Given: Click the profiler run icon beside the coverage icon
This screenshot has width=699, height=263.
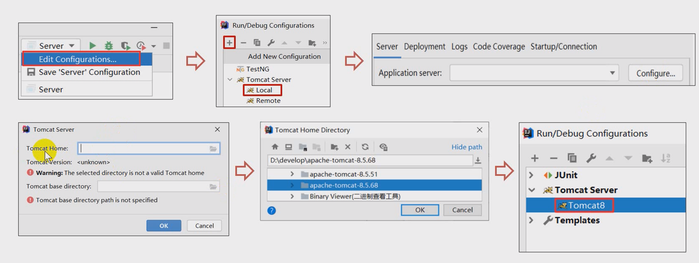Looking at the screenshot, I should point(141,46).
